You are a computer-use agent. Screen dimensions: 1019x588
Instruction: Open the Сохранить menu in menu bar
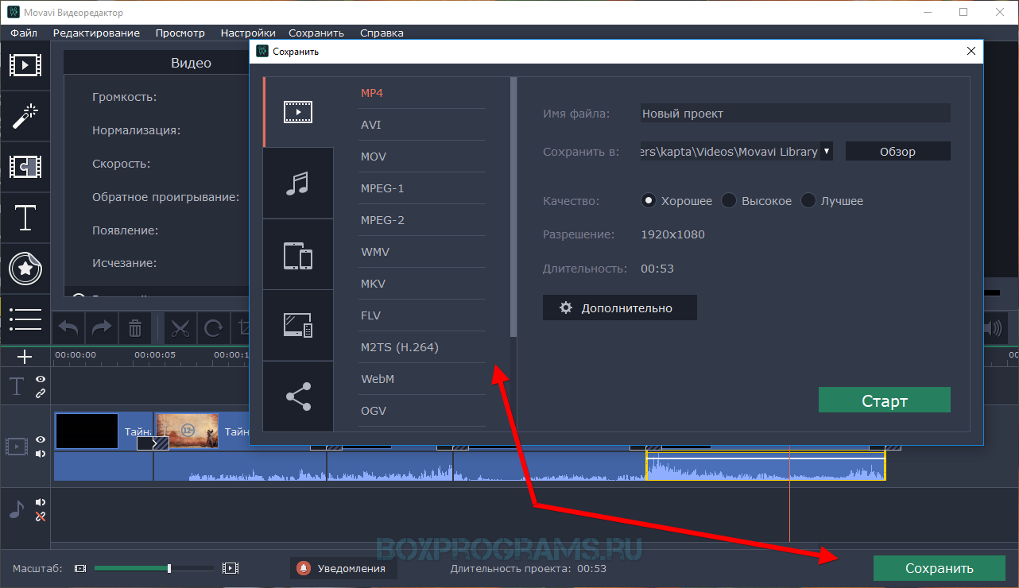pos(316,33)
